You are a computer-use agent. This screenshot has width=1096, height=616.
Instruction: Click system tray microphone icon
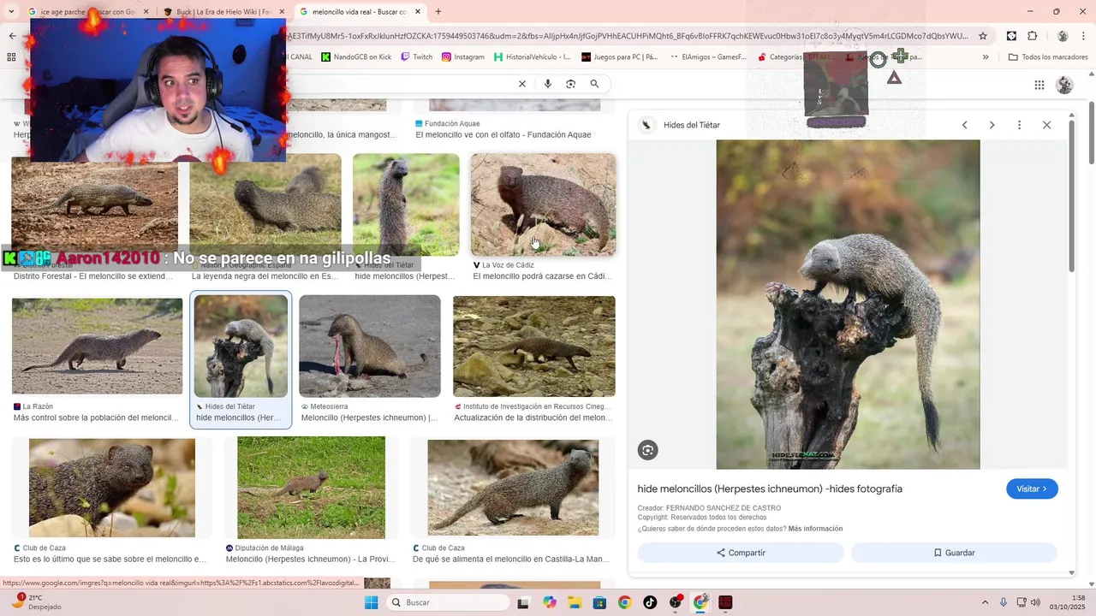[1004, 602]
